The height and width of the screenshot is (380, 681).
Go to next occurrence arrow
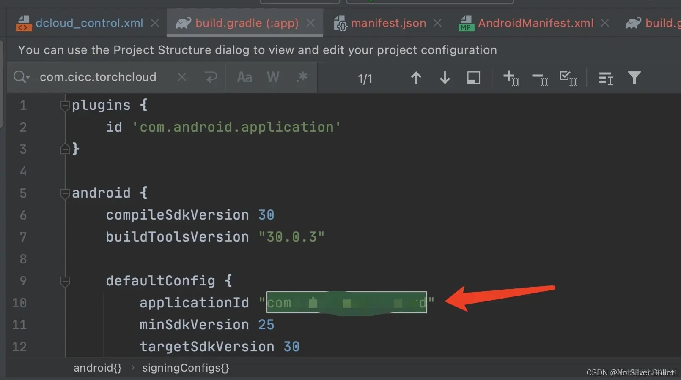click(x=445, y=78)
